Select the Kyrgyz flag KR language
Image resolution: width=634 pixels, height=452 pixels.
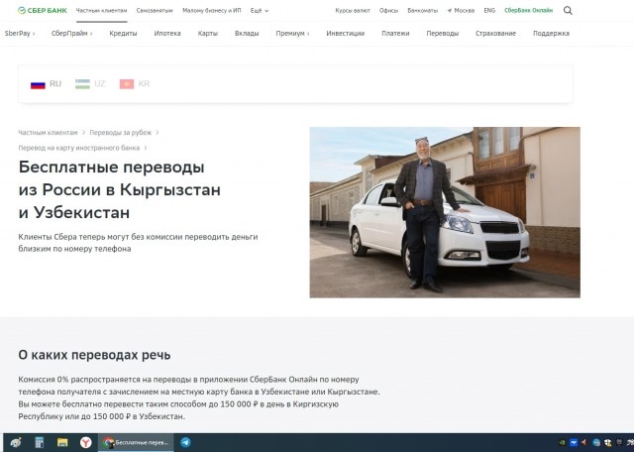tap(135, 84)
